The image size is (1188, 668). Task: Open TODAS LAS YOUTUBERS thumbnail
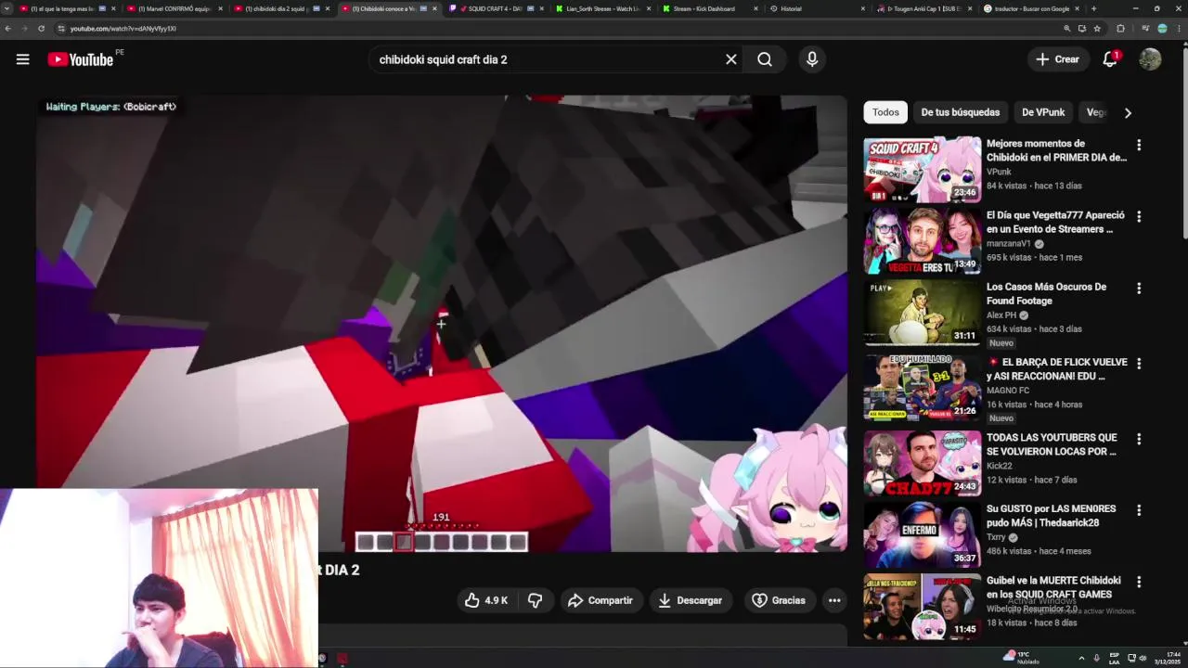922,463
